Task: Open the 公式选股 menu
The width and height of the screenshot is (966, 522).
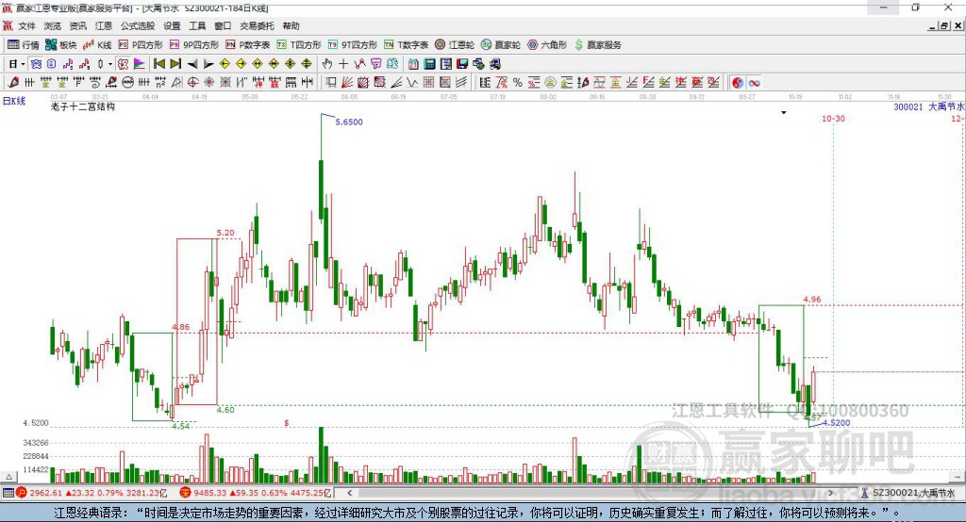Action: click(x=138, y=25)
